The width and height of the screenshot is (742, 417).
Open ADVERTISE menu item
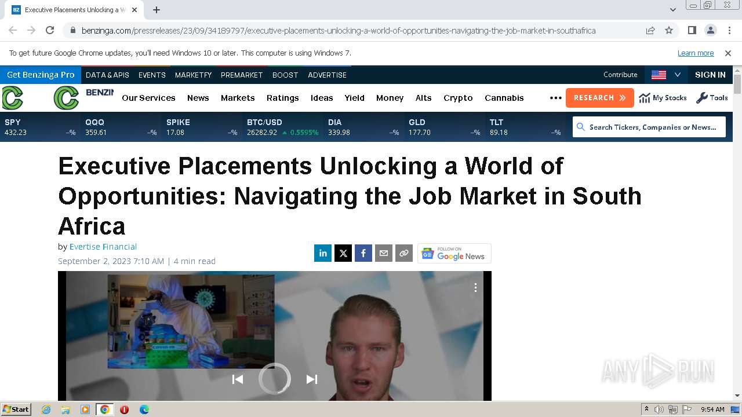click(328, 75)
